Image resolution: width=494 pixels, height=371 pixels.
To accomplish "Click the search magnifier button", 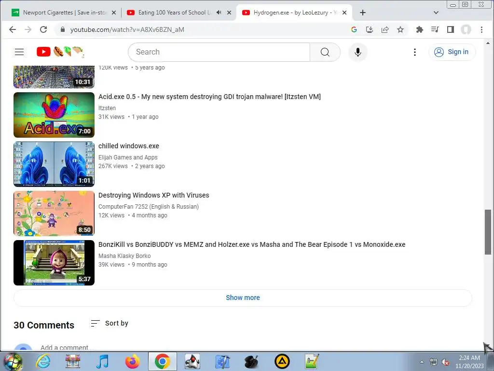I will (x=325, y=52).
